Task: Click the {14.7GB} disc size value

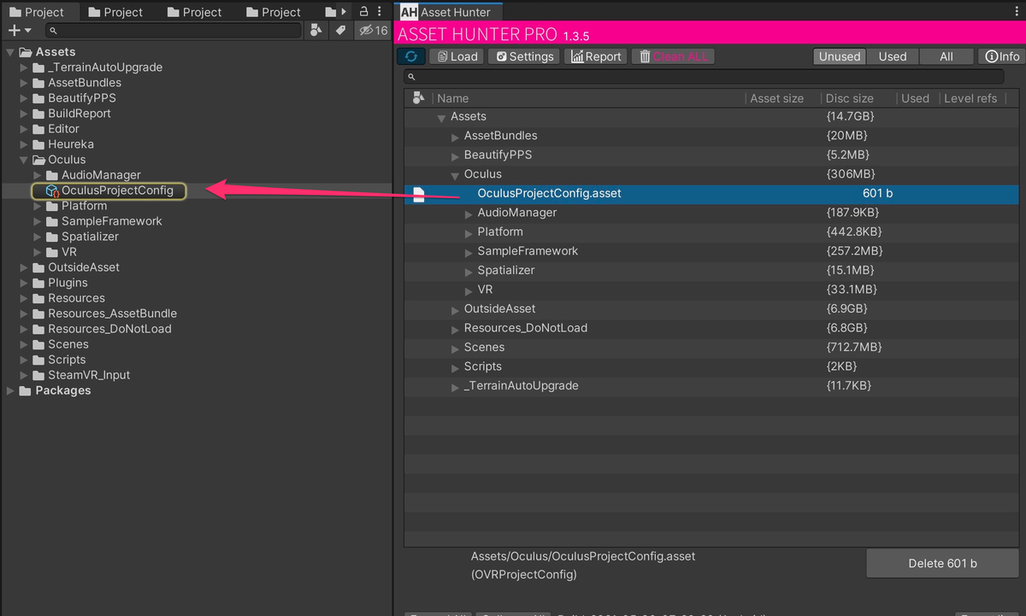Action: point(850,117)
